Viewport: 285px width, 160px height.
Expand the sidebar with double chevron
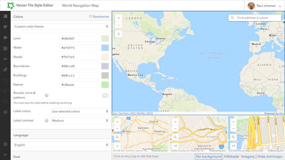point(5,155)
